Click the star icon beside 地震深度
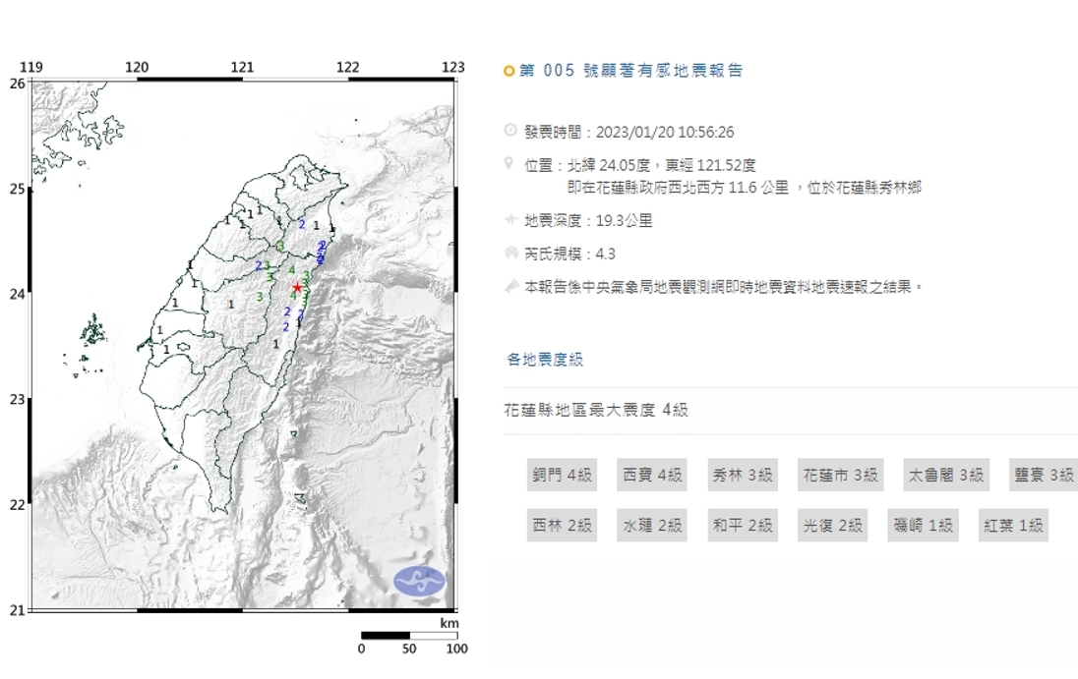The height and width of the screenshot is (679, 1078). point(509,221)
